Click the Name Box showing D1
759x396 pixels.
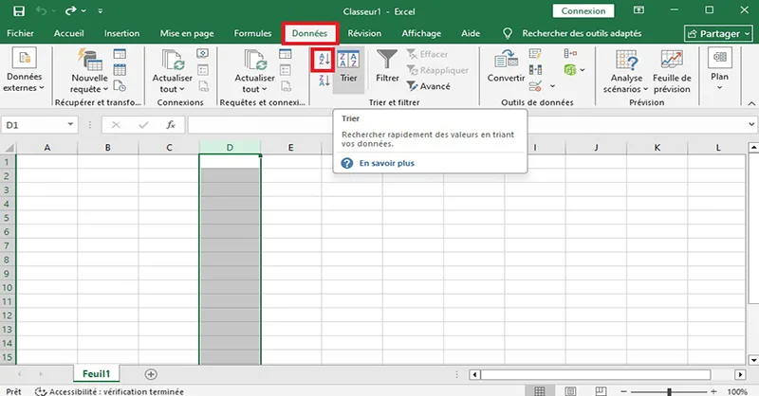coord(33,125)
